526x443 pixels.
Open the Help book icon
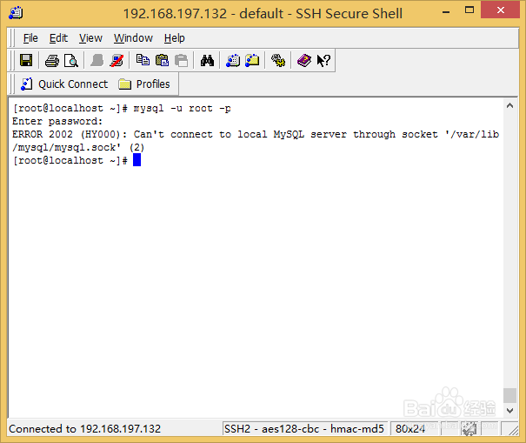[x=304, y=61]
